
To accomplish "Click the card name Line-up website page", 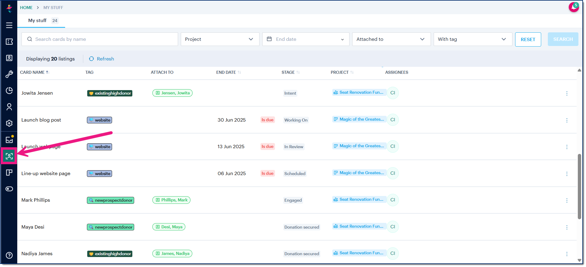I will pos(46,173).
